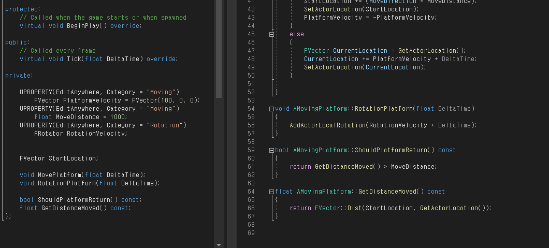Click 'const' at end of line 59
The height and width of the screenshot is (248, 549).
pos(447,151)
